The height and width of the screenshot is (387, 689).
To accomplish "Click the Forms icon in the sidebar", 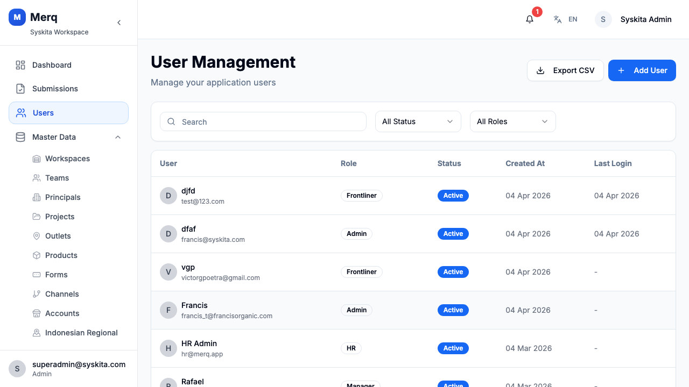I will tap(37, 275).
